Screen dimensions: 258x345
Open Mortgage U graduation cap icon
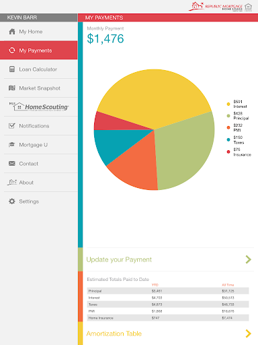[x=12, y=145]
